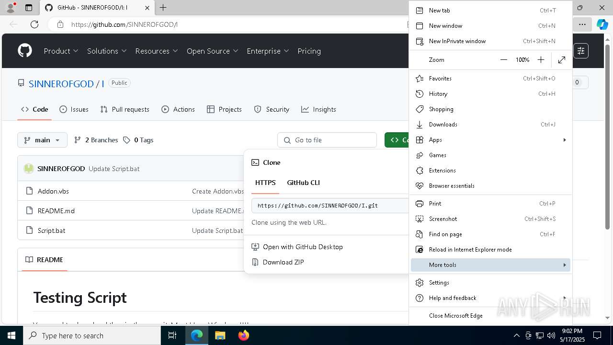Open the README.md file
The image size is (613, 345).
(56, 211)
